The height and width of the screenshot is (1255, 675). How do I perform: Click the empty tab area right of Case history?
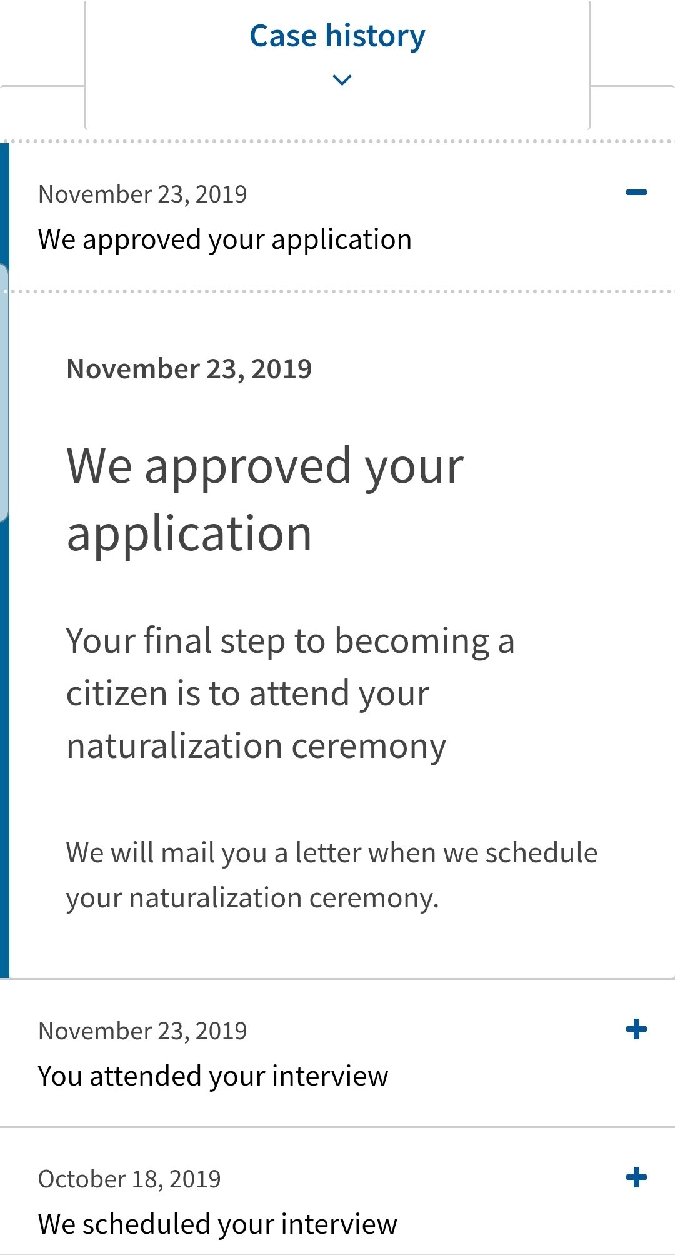632,43
